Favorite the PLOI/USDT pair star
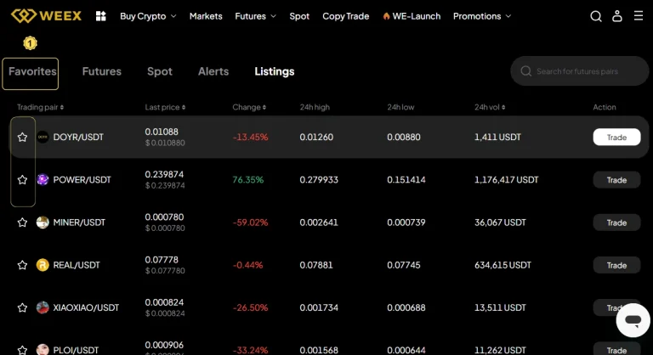Viewport: 653px width, 355px height. 22,350
